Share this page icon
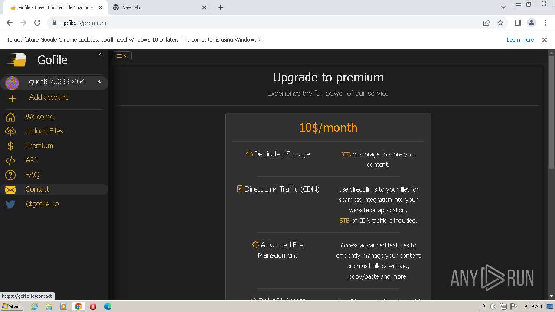The width and height of the screenshot is (555, 312). pos(486,23)
